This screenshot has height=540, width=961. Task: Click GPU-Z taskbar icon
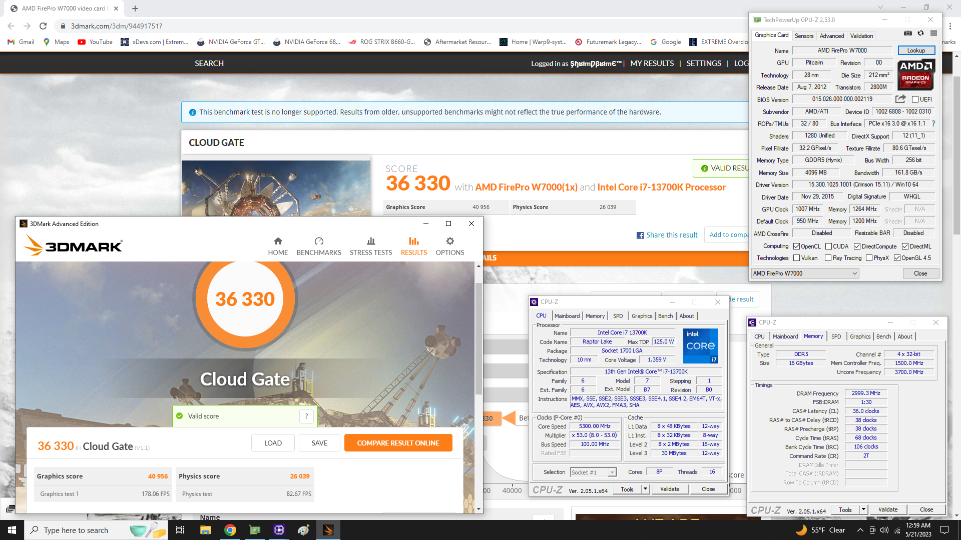click(x=255, y=530)
